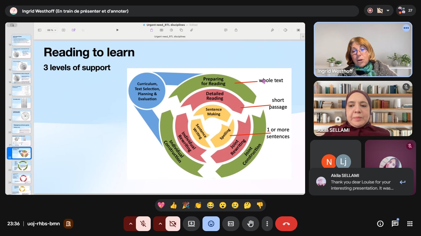Open the chat panel icon
The image size is (421, 236).
[x=395, y=224]
